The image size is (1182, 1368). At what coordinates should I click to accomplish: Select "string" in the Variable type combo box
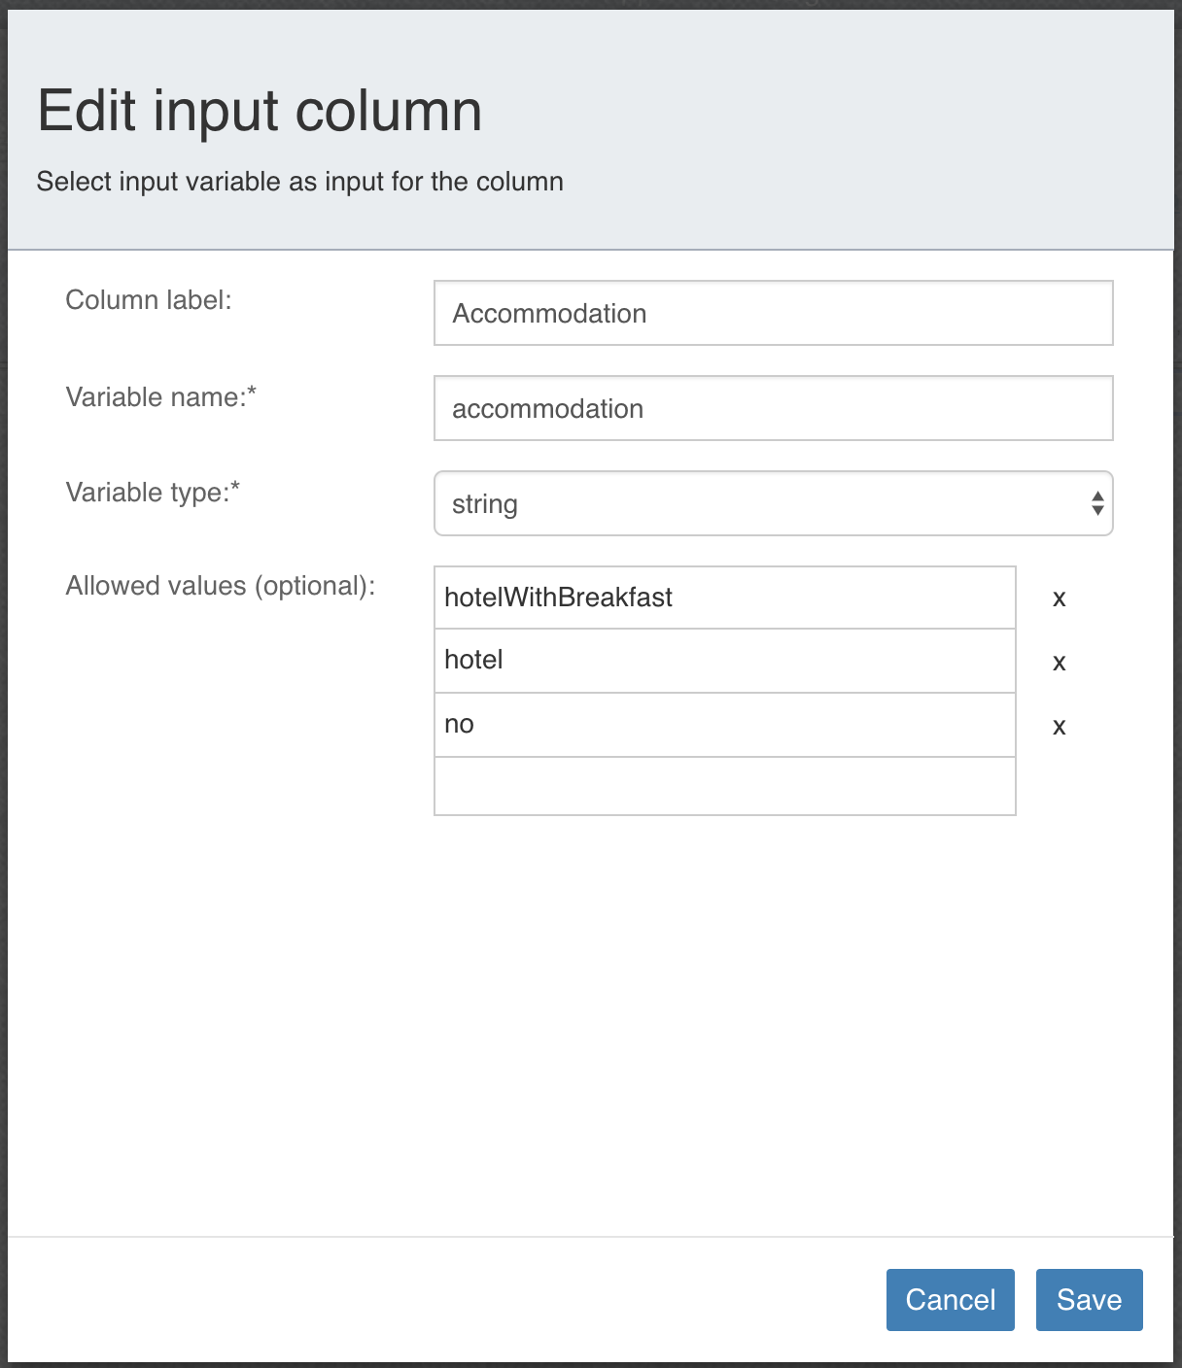click(x=773, y=503)
